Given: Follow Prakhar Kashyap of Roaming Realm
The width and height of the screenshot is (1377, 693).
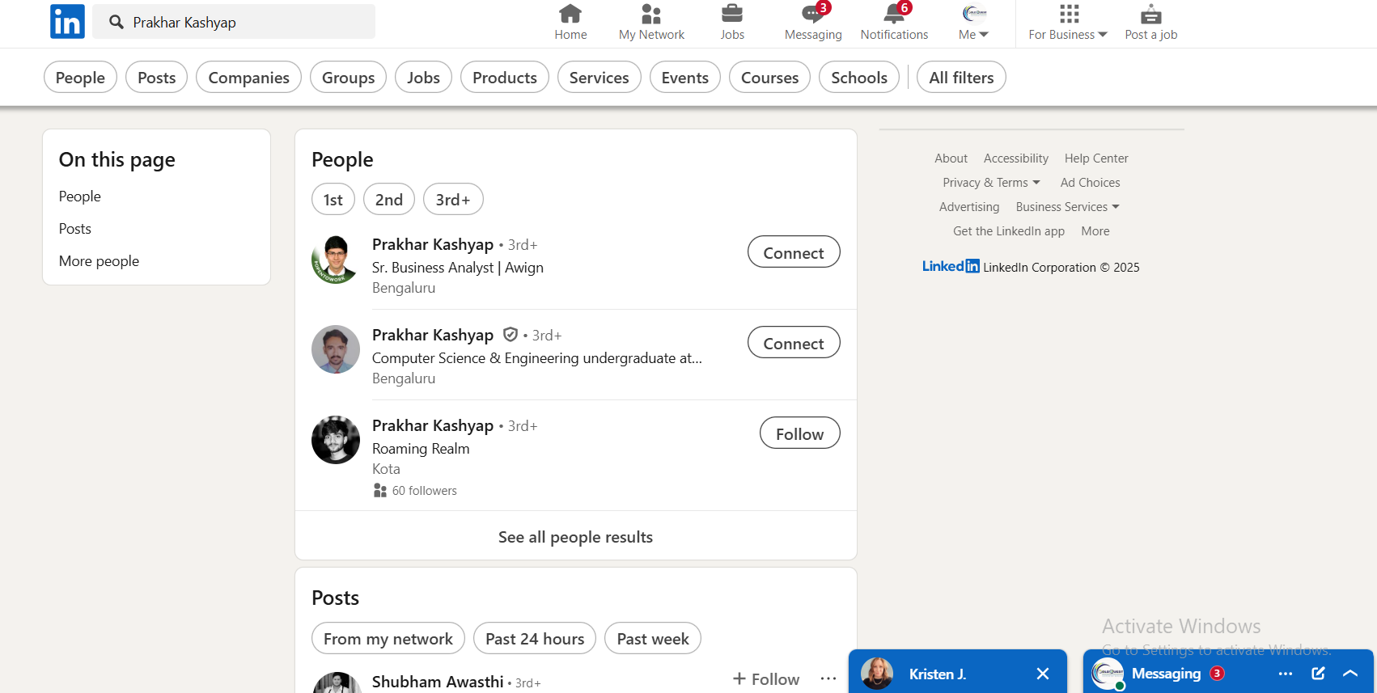Looking at the screenshot, I should click(x=800, y=433).
